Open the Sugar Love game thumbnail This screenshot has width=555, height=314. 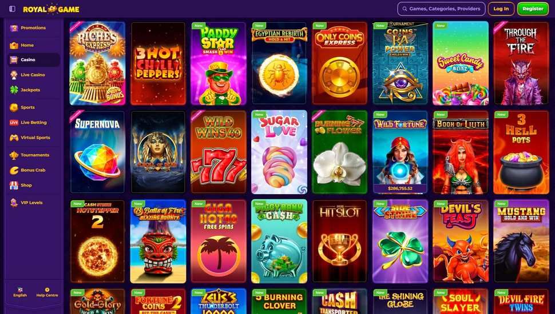tap(279, 152)
